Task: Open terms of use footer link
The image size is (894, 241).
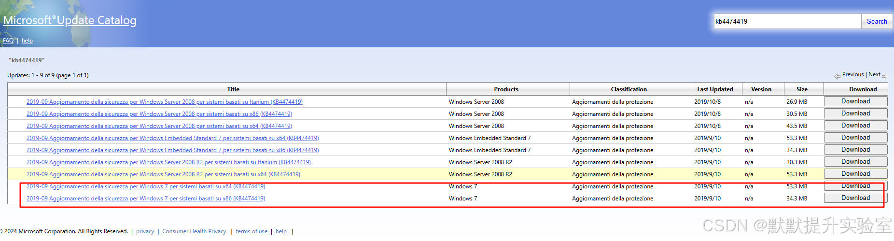Action: tap(251, 231)
